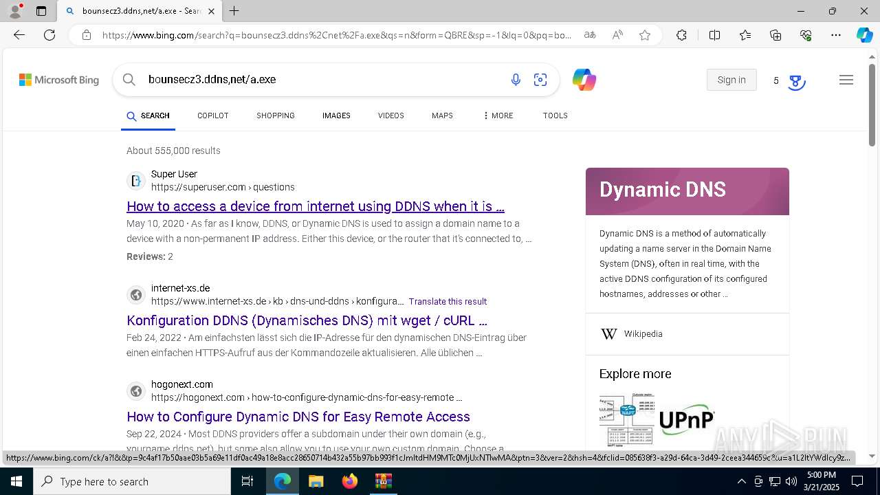Click the Super User site favicon
The height and width of the screenshot is (495, 880).
coord(136,181)
